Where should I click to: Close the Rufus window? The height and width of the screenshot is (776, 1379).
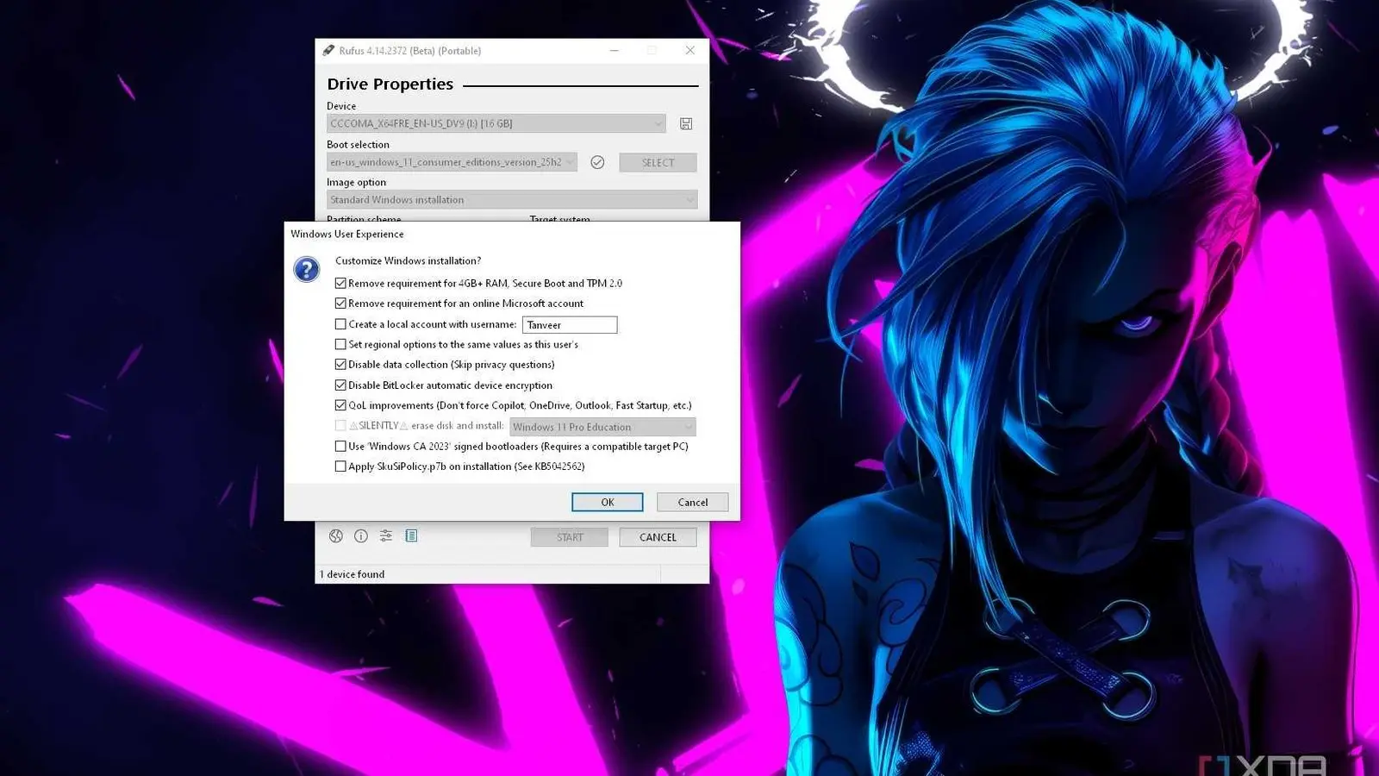[x=690, y=51]
